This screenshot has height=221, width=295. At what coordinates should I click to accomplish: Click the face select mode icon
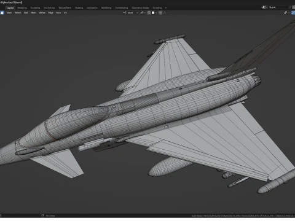[x=2, y=13]
